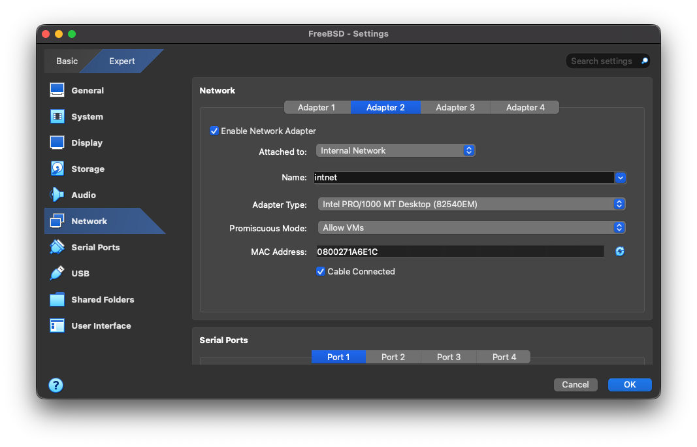Toggle Enable Network Adapter checkbox
Image resolution: width=697 pixels, height=447 pixels.
(x=214, y=131)
